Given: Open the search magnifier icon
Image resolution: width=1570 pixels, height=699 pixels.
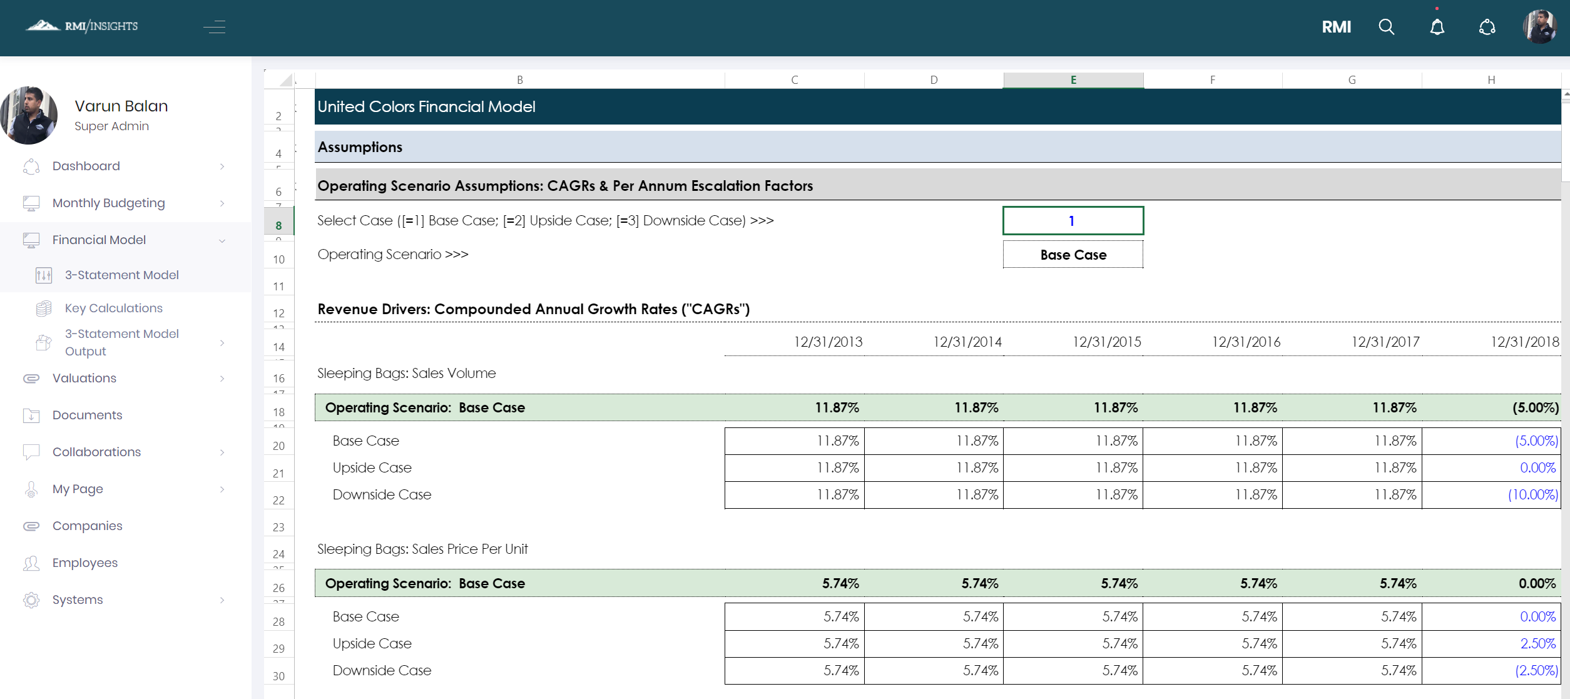Looking at the screenshot, I should point(1386,27).
